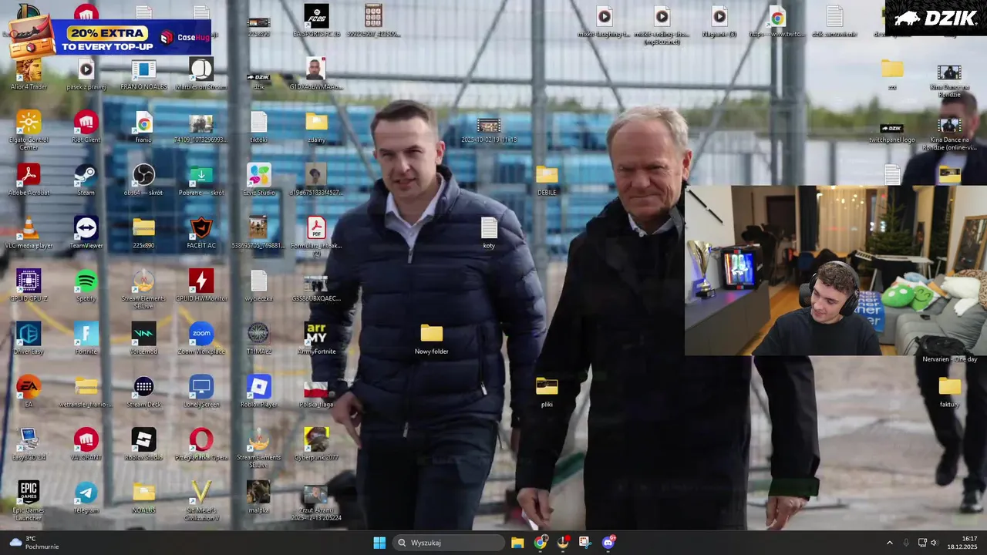Expand the hidden system tray icons

tap(889, 543)
